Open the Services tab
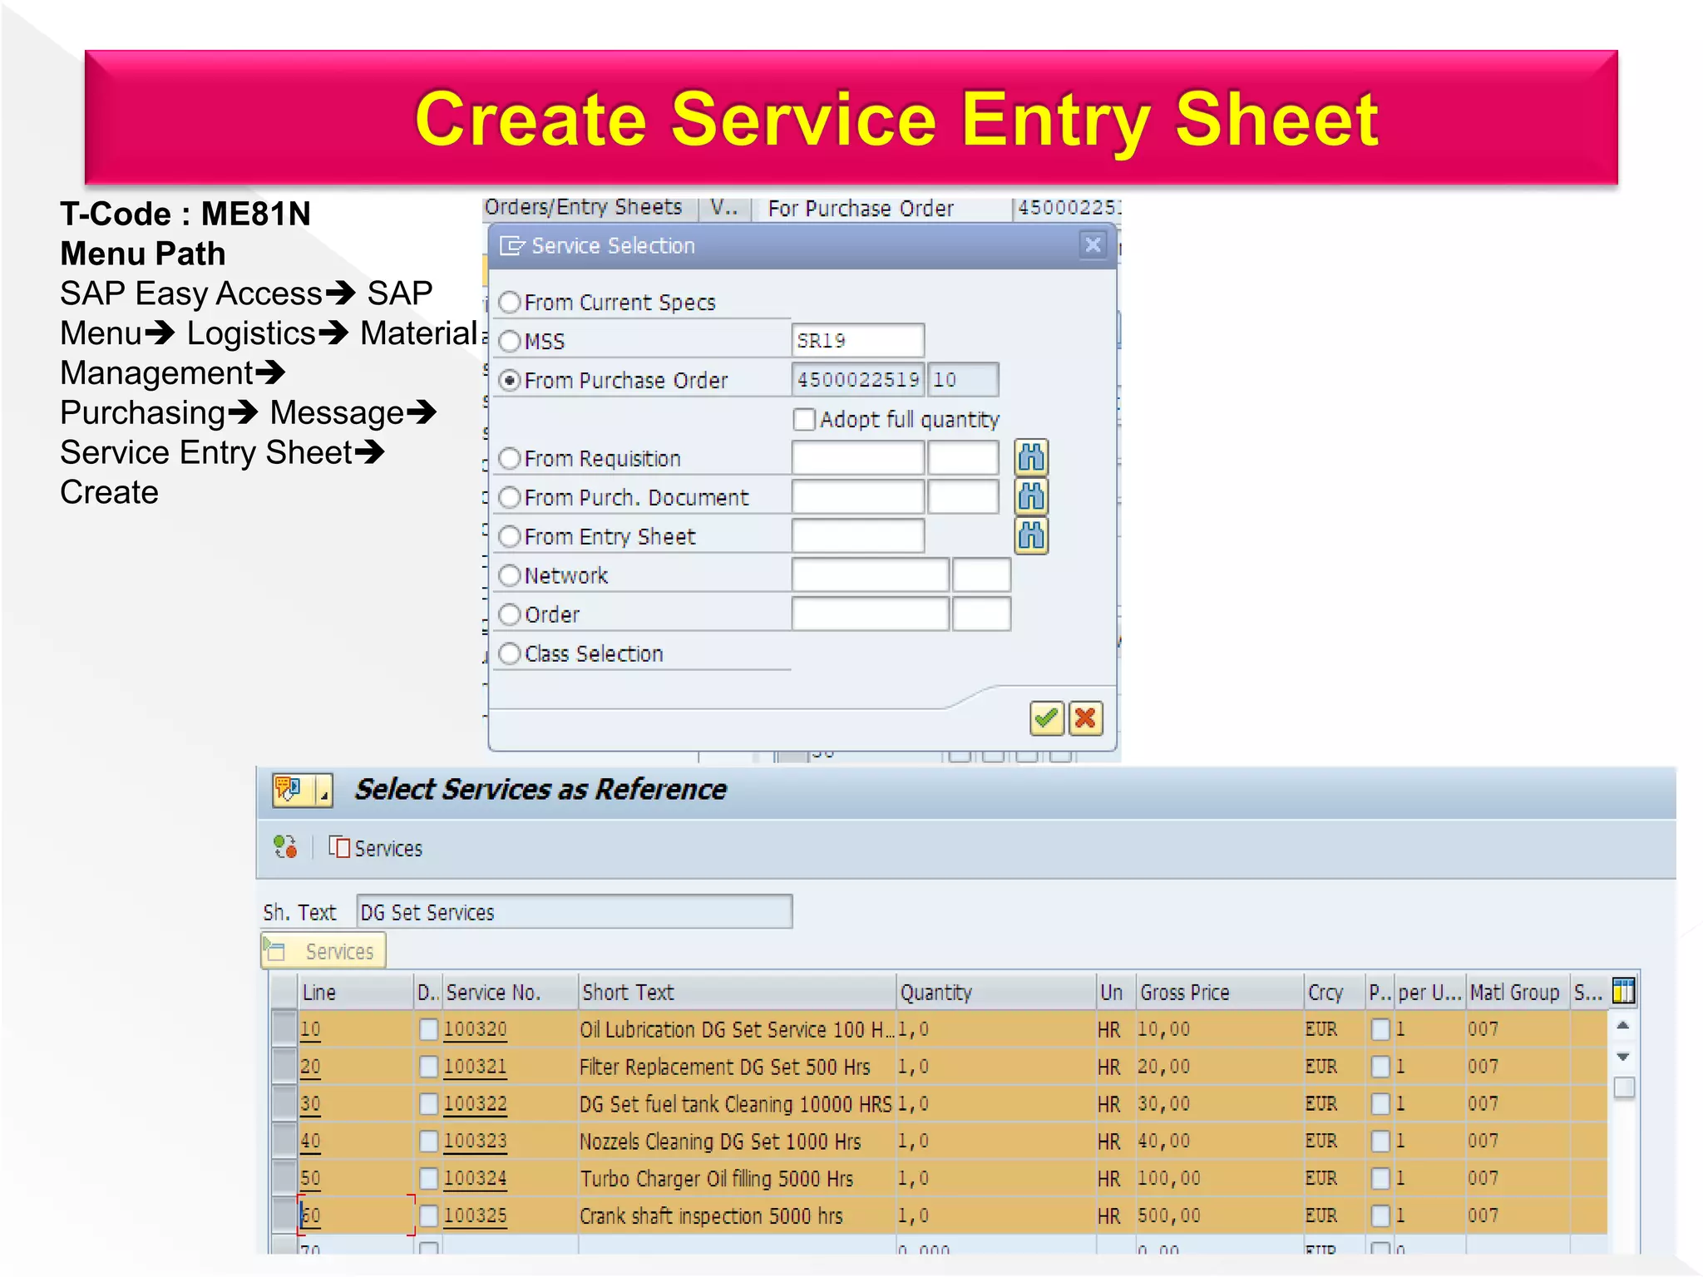The image size is (1703, 1277). (x=323, y=951)
